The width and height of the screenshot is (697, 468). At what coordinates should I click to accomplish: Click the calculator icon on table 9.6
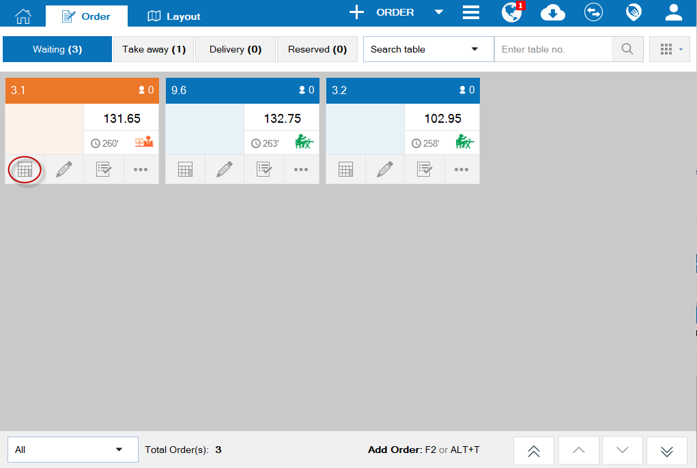(186, 170)
